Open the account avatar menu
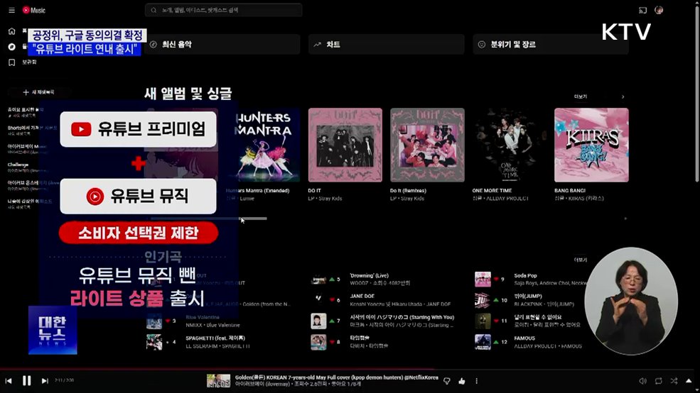The image size is (700, 393). pyautogui.click(x=659, y=10)
